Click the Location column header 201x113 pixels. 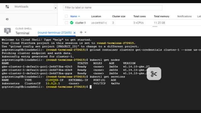96,16
